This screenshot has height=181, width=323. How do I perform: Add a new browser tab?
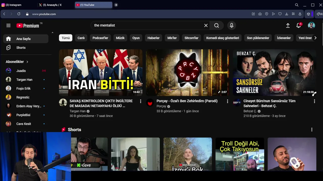116,5
